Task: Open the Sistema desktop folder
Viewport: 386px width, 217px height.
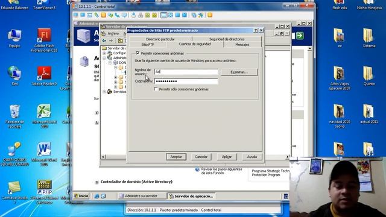Action: tap(369, 37)
